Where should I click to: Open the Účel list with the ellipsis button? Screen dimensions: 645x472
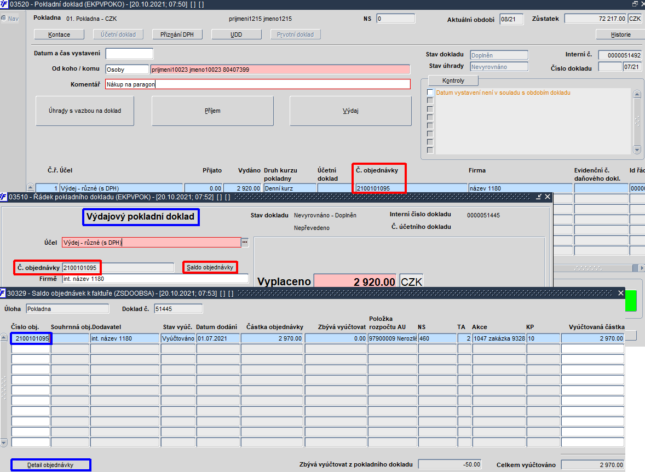tap(245, 243)
